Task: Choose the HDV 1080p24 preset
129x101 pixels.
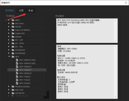Action: pos(25,67)
